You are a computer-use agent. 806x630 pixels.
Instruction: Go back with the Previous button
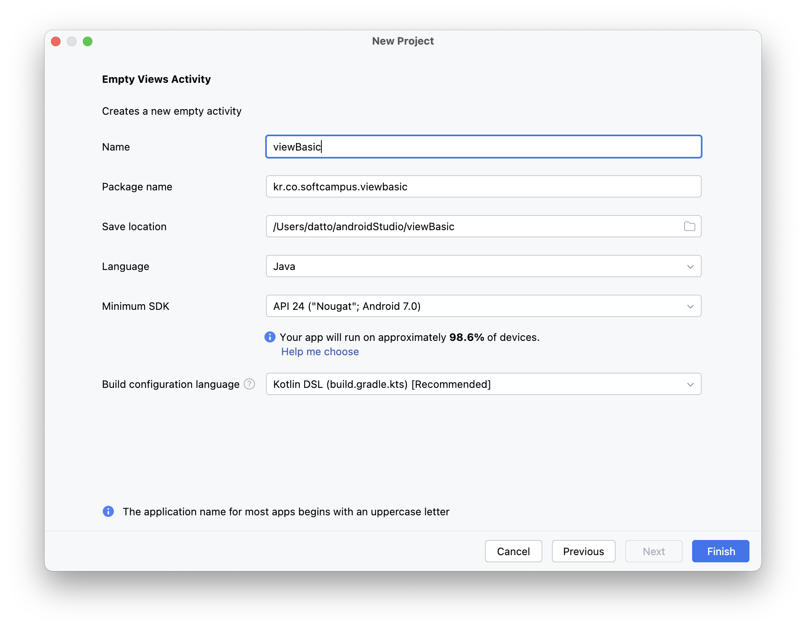pyautogui.click(x=583, y=551)
